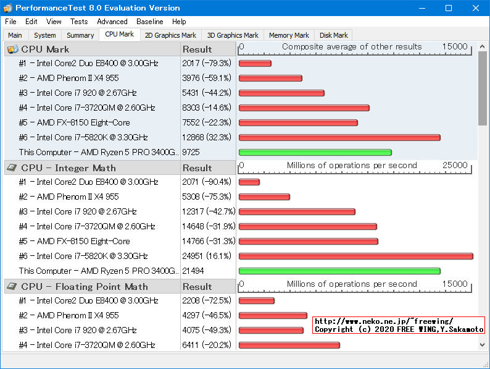This screenshot has height=369, width=490.
Task: Click the CPU Mark section header label
Action: click(45, 49)
